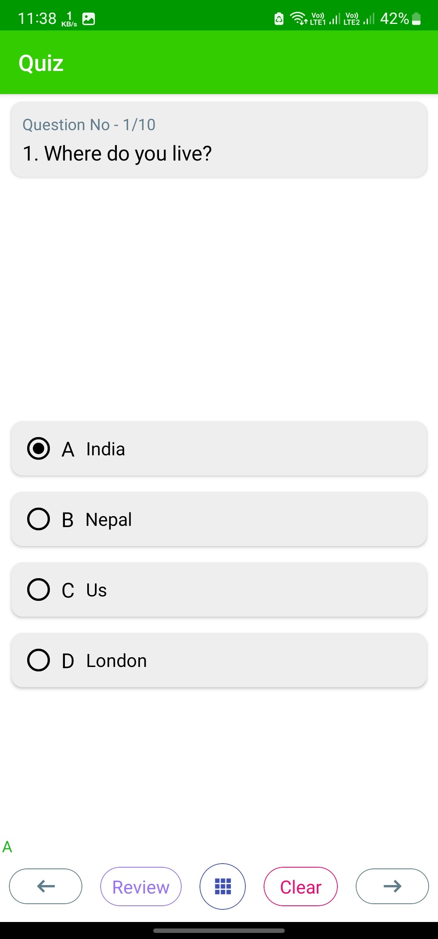Image resolution: width=438 pixels, height=939 pixels.
Task: Tap the question text card
Action: coord(219,139)
